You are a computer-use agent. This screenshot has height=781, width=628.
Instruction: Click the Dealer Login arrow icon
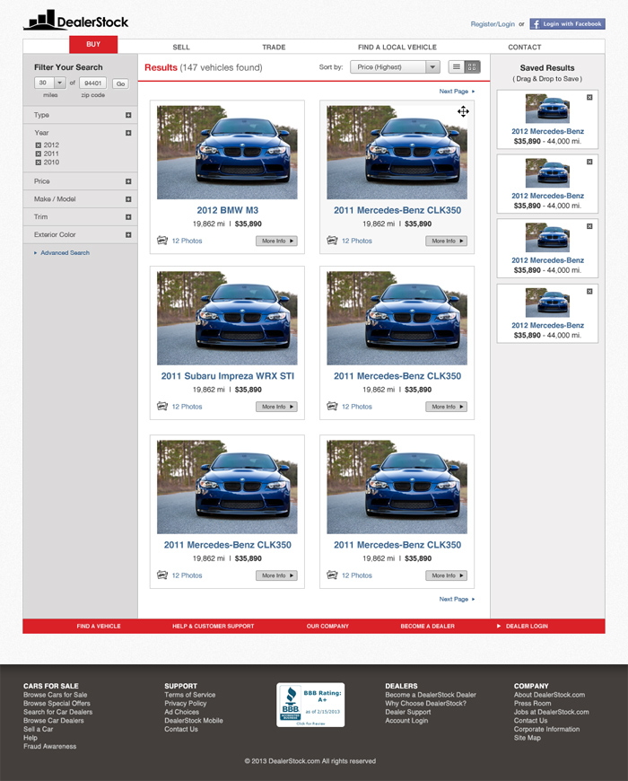pos(499,626)
